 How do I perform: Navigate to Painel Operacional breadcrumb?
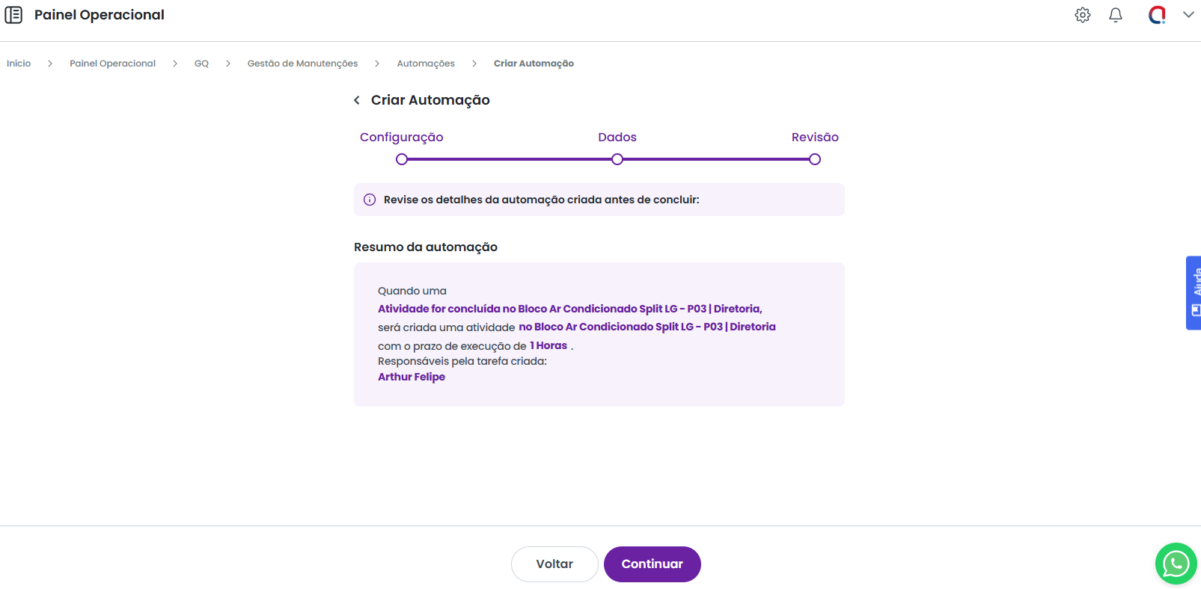pyautogui.click(x=112, y=64)
